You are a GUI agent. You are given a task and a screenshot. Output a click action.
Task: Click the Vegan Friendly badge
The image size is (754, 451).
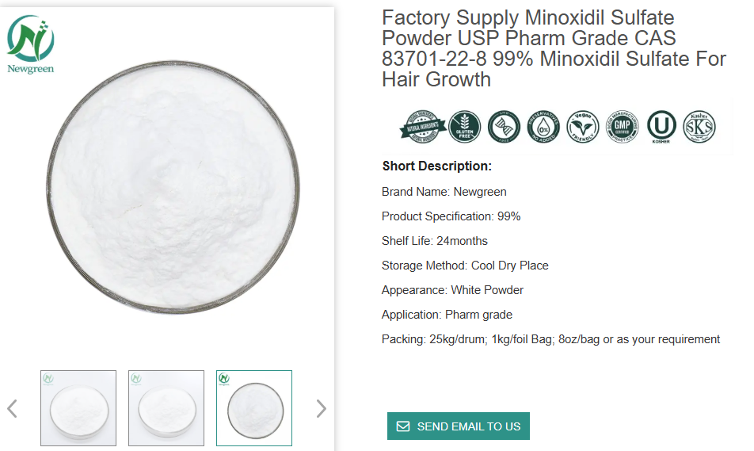click(x=583, y=127)
